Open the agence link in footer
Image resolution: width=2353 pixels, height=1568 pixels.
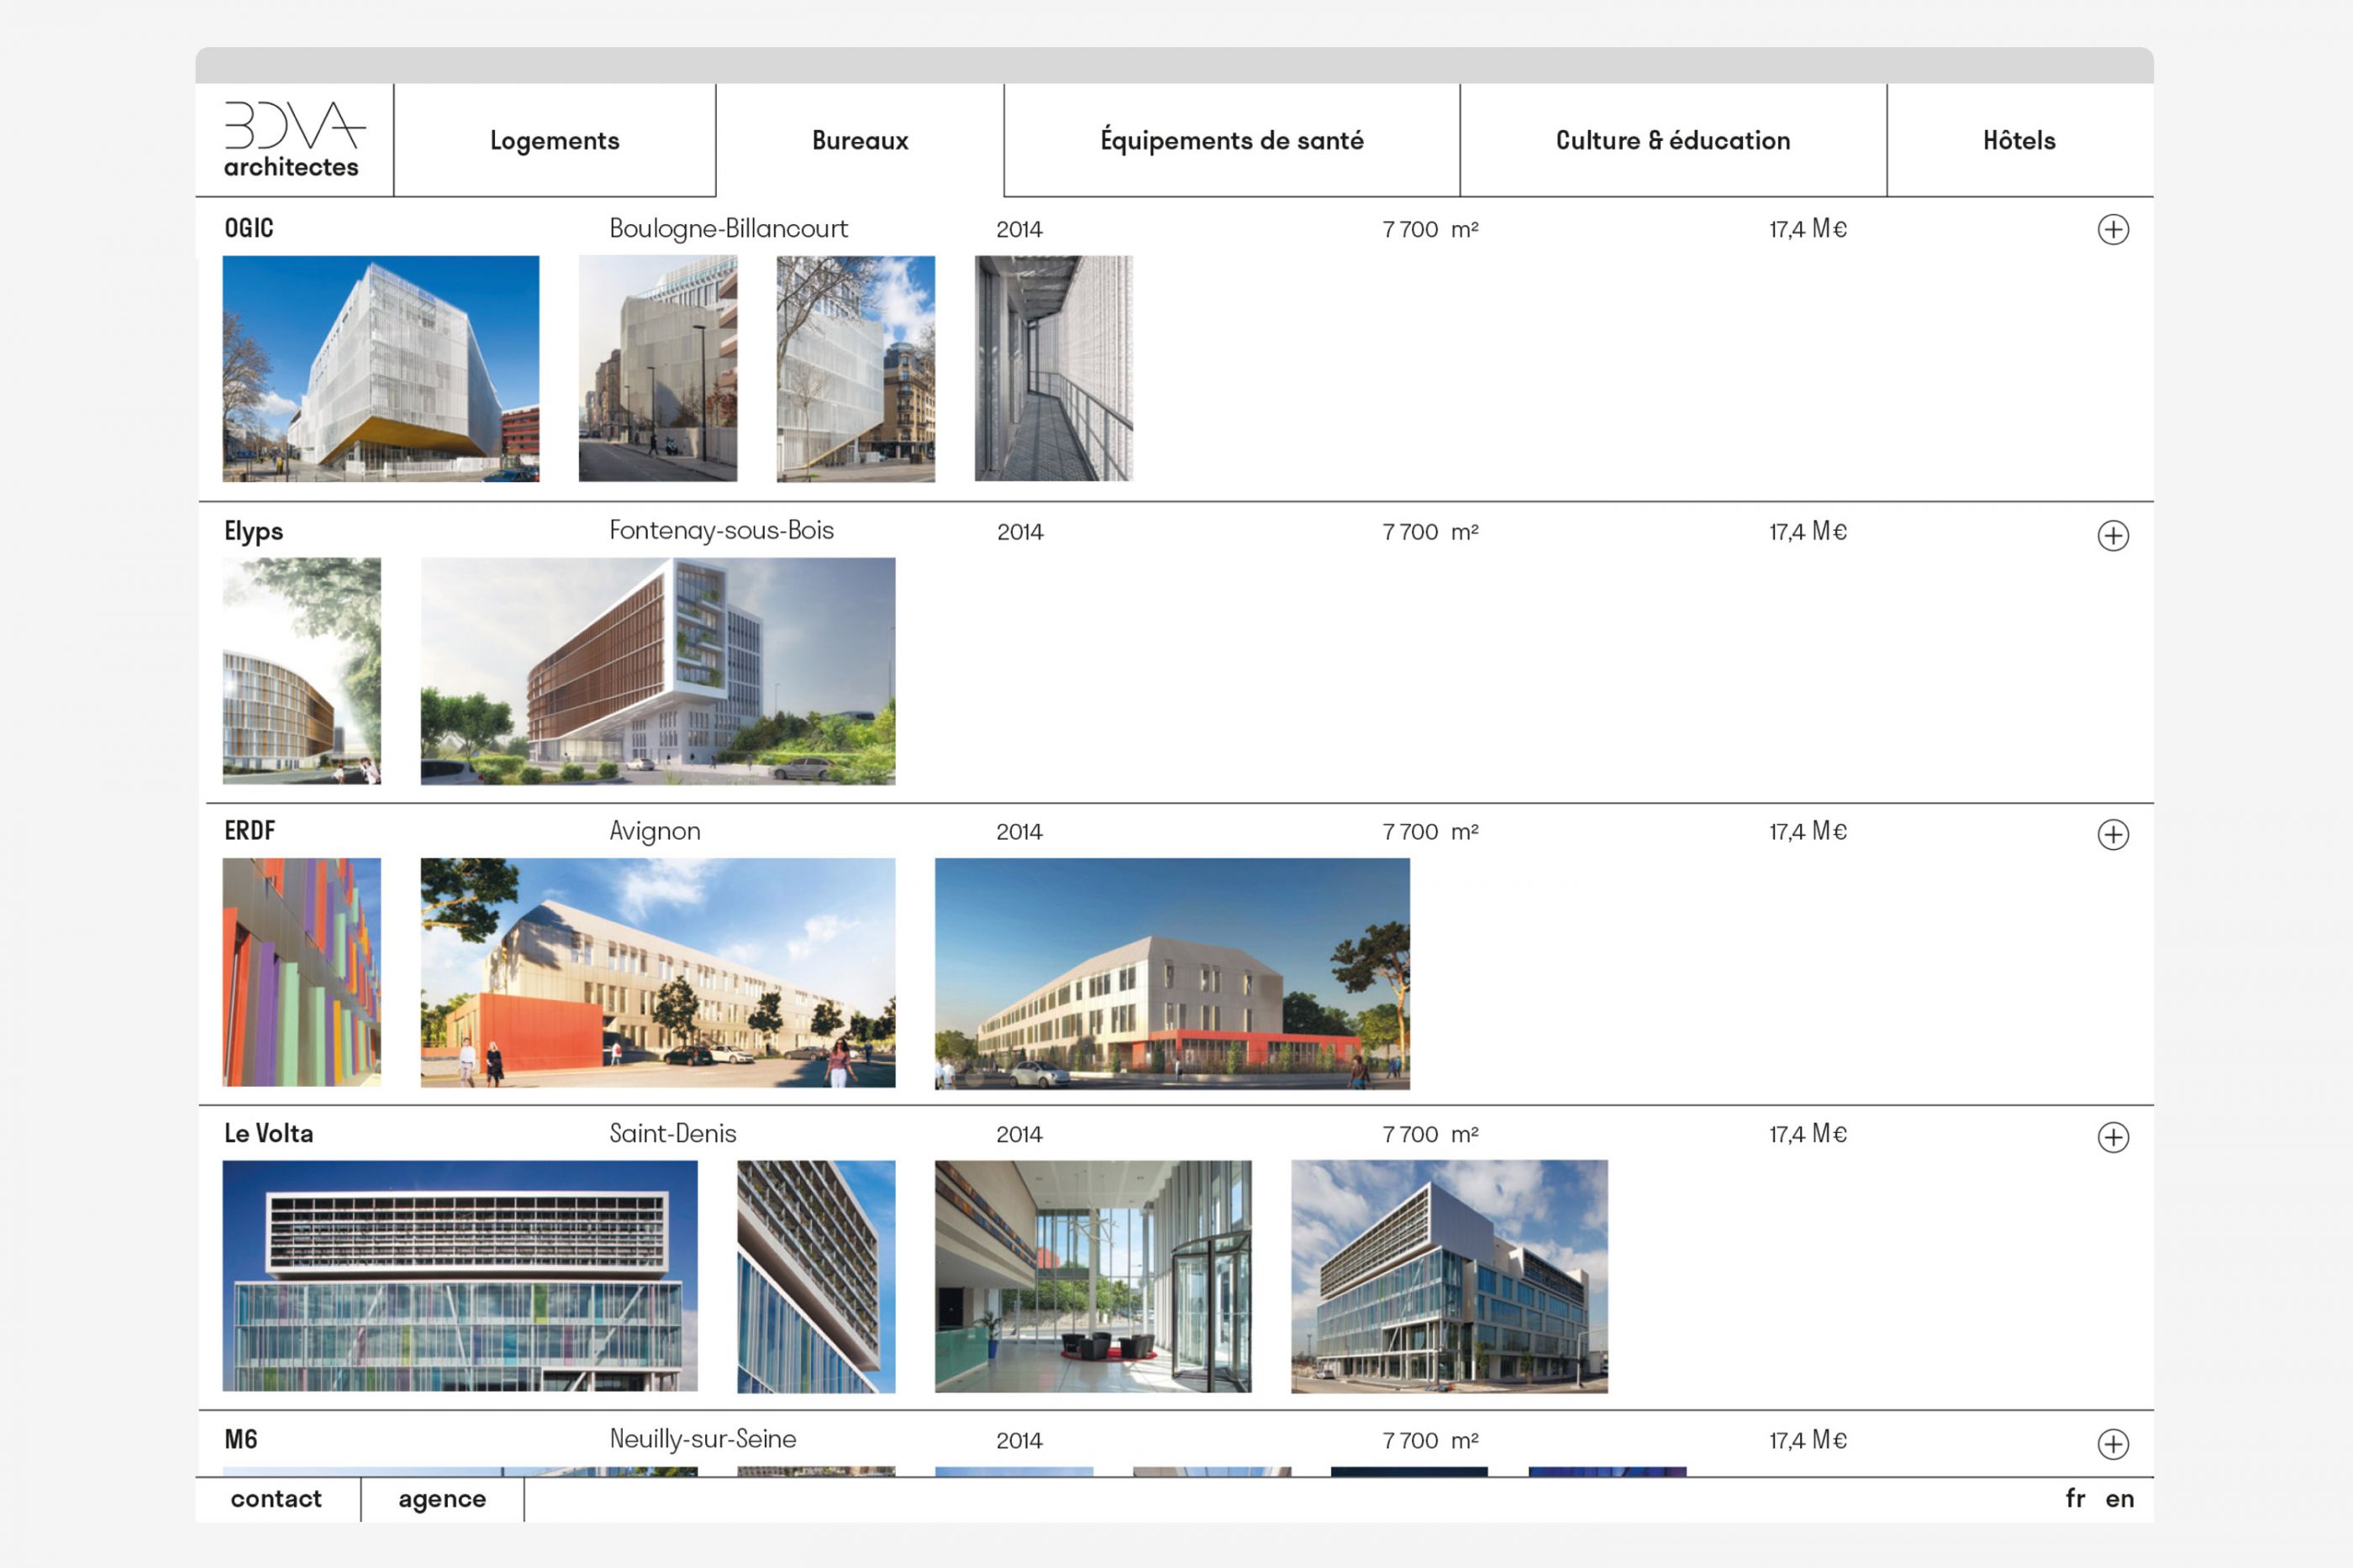tap(442, 1498)
